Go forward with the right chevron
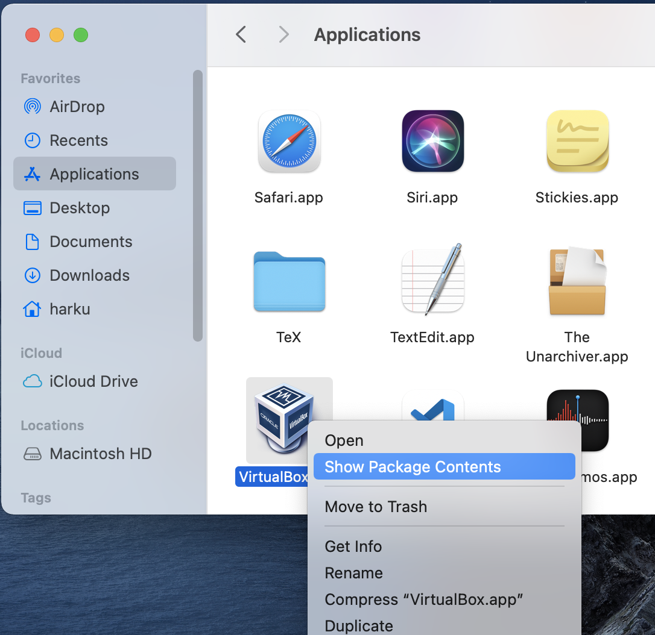The width and height of the screenshot is (655, 635). pyautogui.click(x=283, y=34)
